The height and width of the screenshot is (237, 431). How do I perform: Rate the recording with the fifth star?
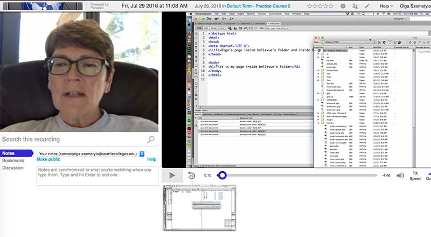[332, 5]
